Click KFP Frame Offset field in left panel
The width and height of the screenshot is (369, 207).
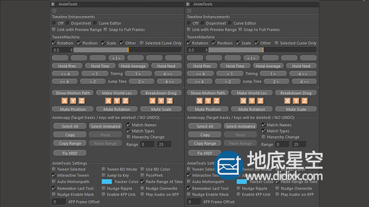(59, 202)
